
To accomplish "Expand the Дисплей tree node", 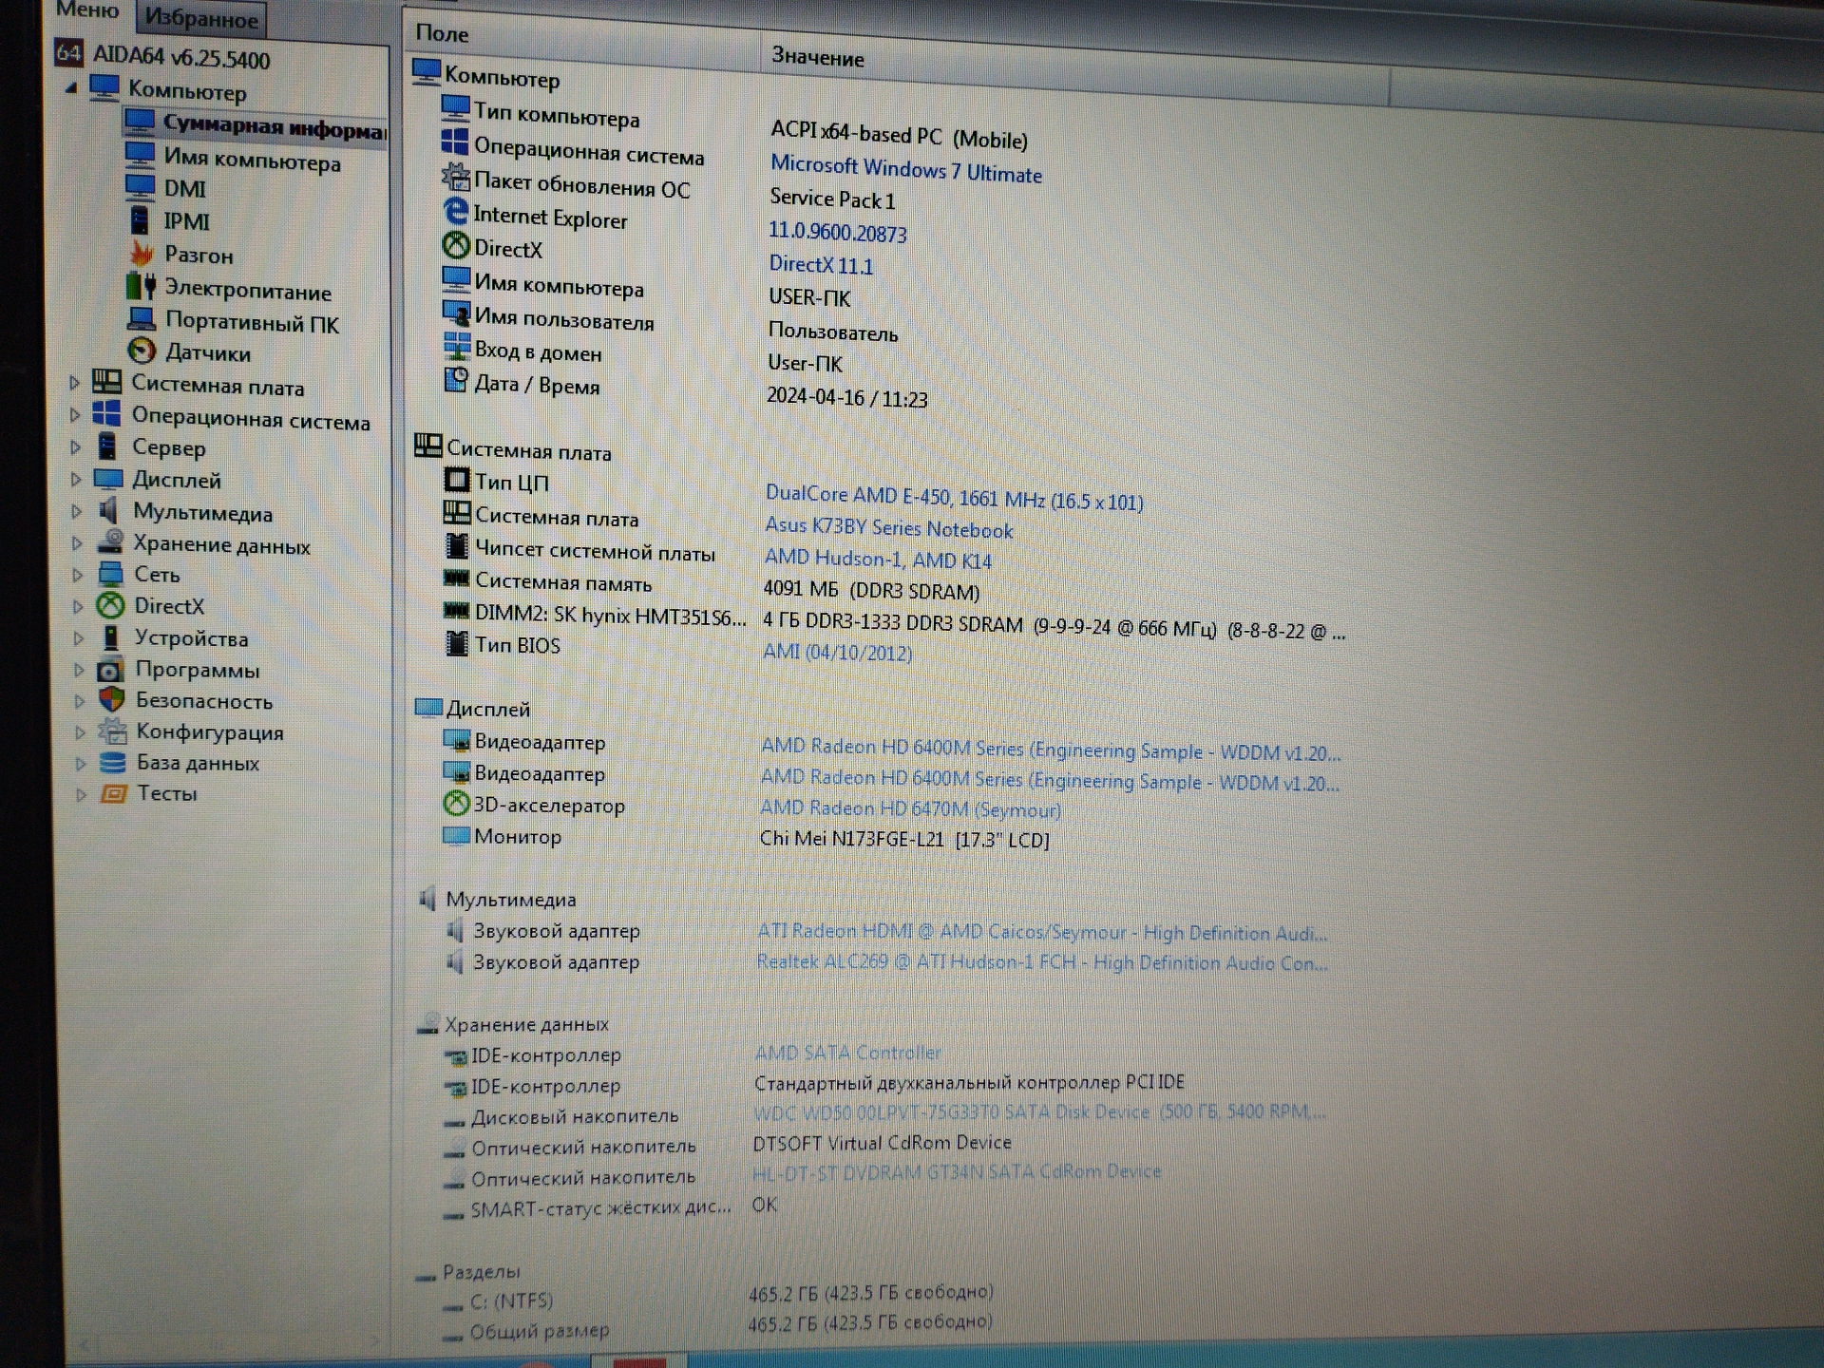I will pyautogui.click(x=77, y=479).
